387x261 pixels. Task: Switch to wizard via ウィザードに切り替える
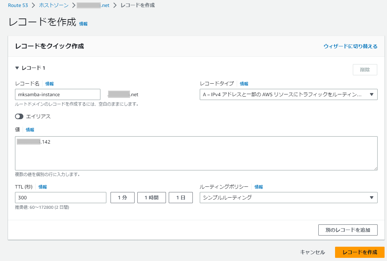pyautogui.click(x=350, y=46)
